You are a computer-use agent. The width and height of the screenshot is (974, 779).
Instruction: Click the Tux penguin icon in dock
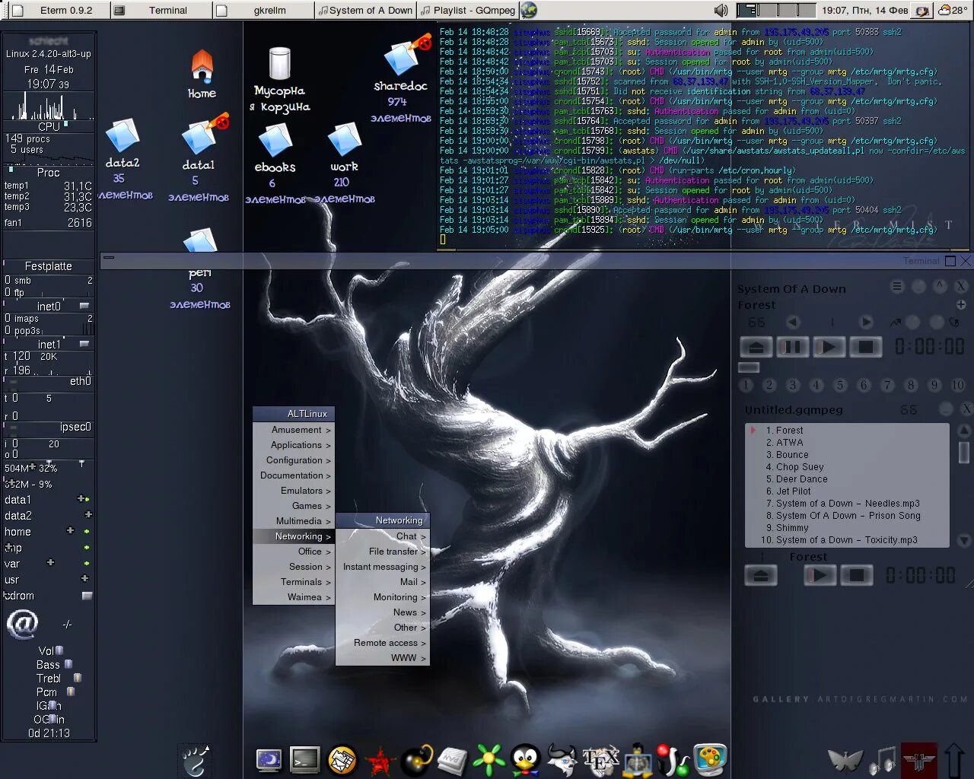pos(525,760)
